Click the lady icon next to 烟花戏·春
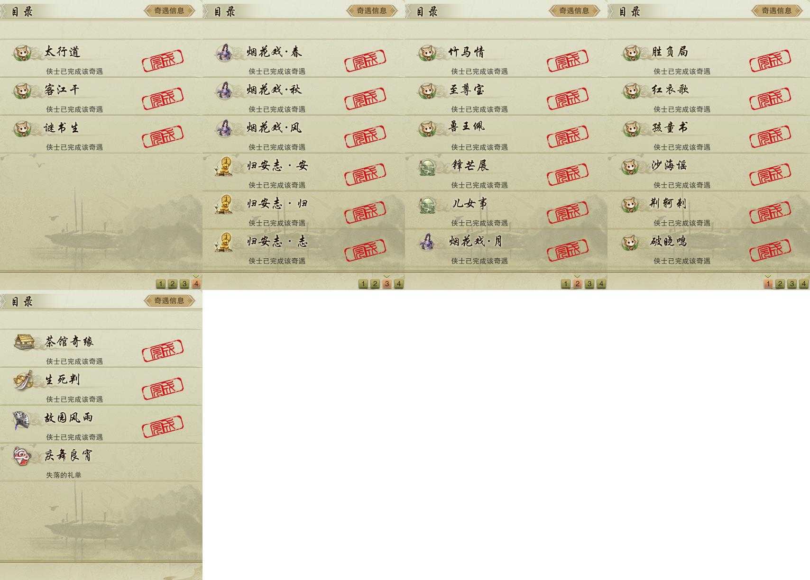This screenshot has width=810, height=580. click(x=224, y=53)
